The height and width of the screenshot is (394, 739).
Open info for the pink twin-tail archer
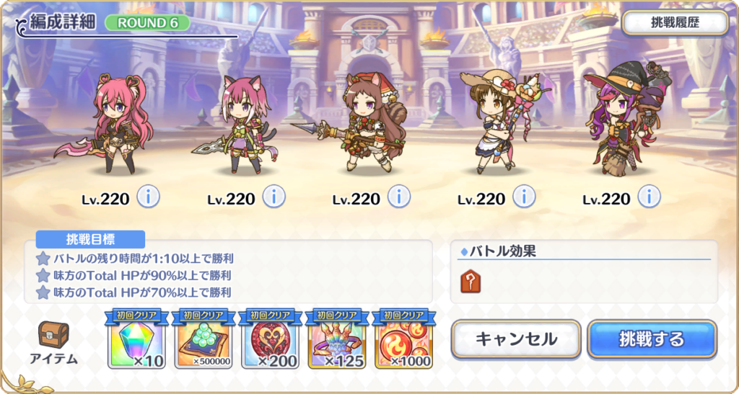click(149, 197)
